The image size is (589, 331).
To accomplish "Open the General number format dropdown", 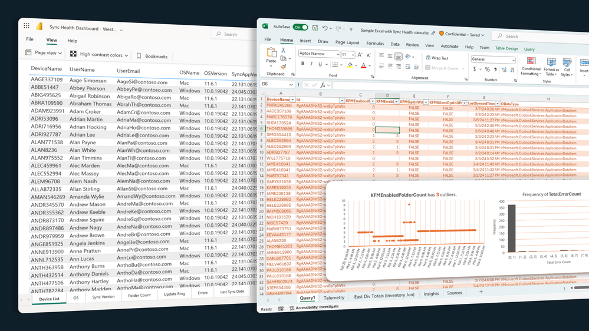I will 513,60.
